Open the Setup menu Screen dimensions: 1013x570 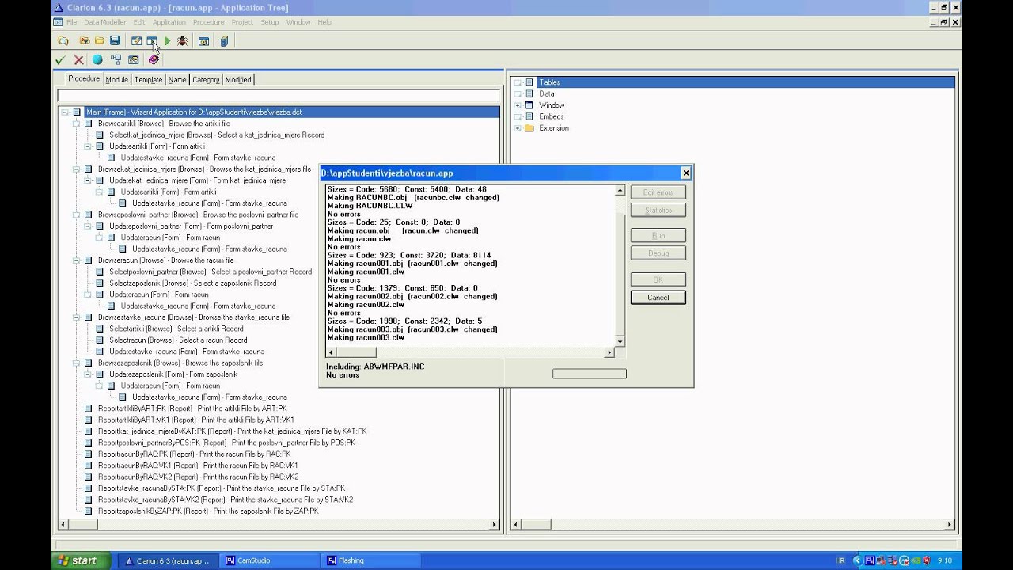(270, 22)
